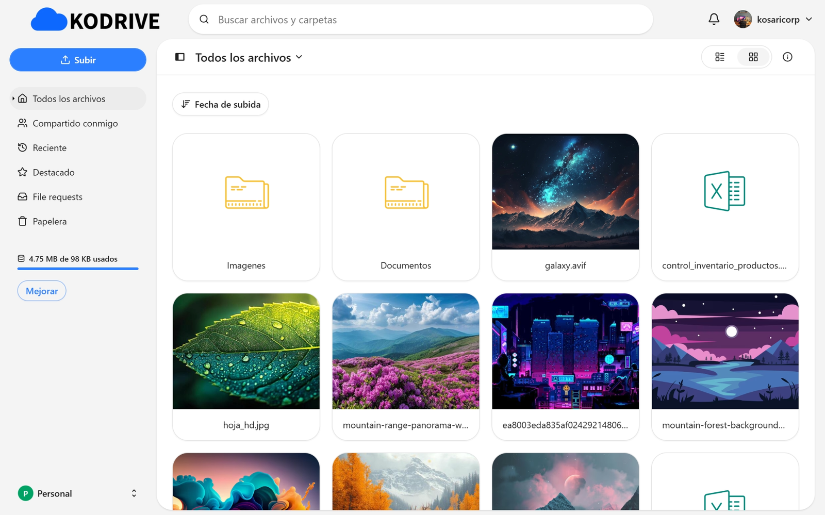Show Destacado starred files
Image resolution: width=825 pixels, height=515 pixels.
point(78,172)
